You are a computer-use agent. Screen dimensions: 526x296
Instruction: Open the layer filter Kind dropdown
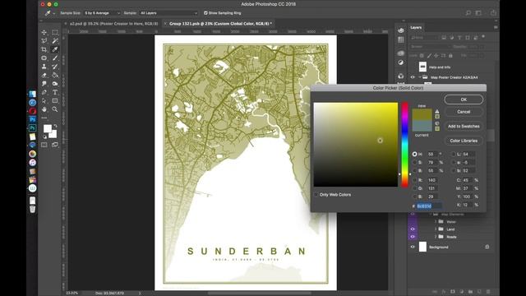point(424,38)
